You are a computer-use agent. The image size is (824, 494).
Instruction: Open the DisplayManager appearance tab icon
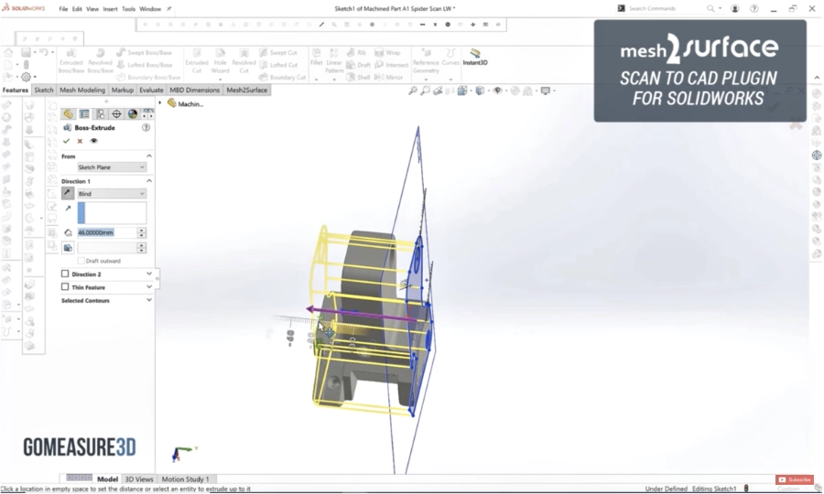coord(133,114)
